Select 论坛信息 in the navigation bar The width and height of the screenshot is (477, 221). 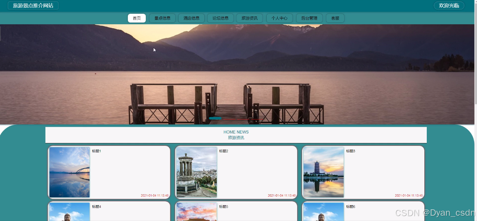click(221, 18)
